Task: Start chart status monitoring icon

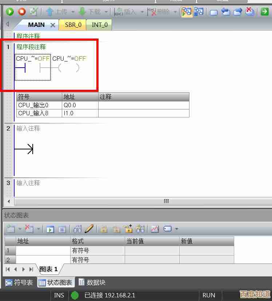Action: point(50,229)
